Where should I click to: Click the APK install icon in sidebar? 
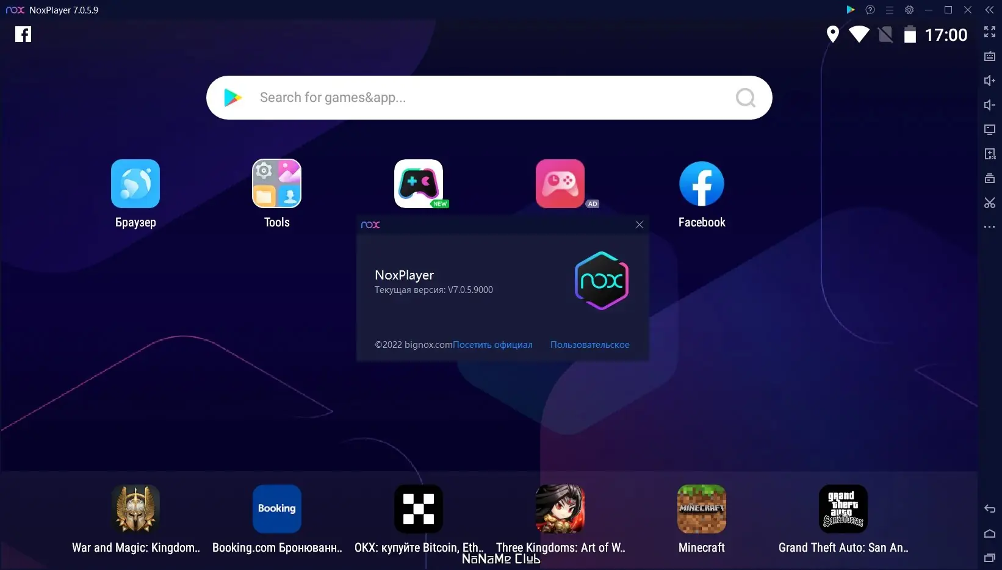point(990,154)
